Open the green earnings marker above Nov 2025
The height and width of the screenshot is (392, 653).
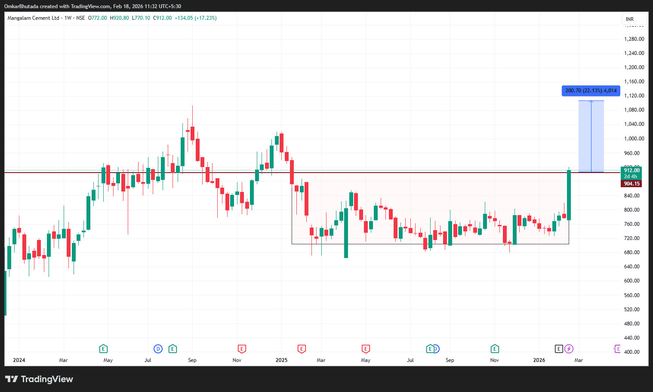pos(495,349)
